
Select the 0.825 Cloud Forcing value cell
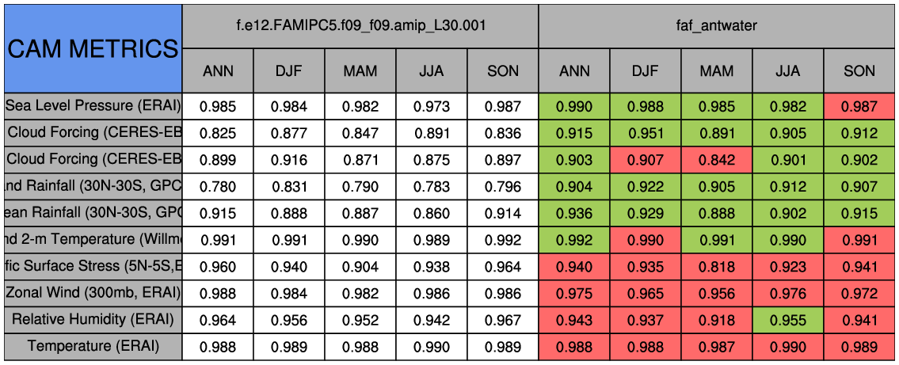(x=218, y=133)
